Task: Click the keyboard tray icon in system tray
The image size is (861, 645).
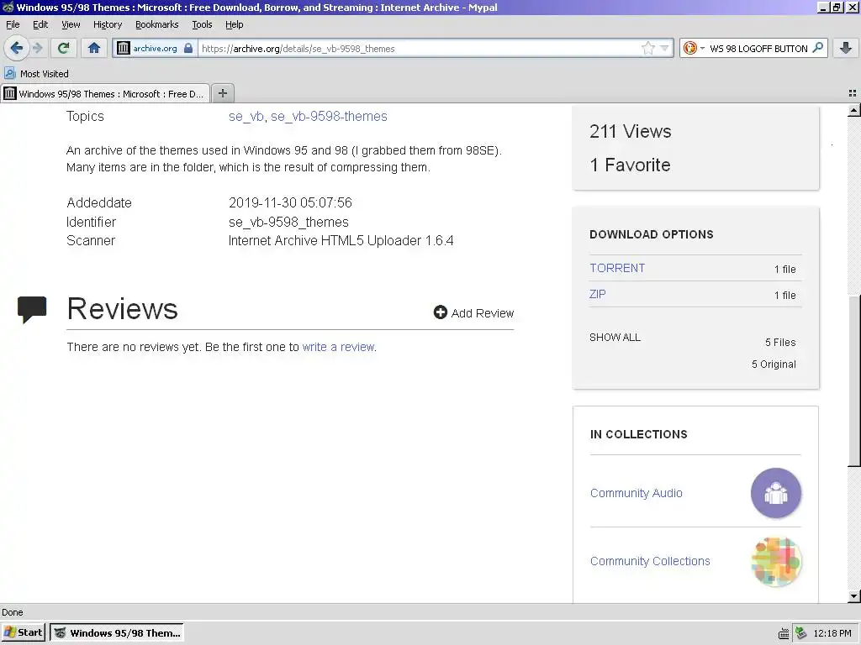Action: click(x=784, y=633)
